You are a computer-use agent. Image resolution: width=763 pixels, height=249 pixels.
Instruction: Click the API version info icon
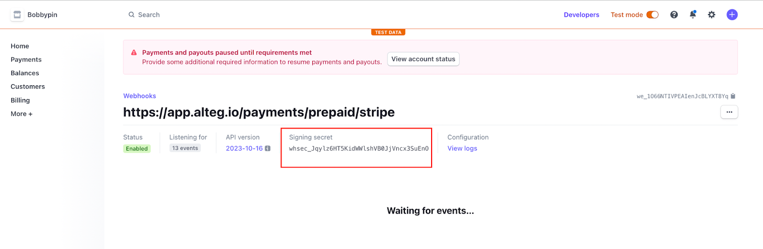(268, 149)
